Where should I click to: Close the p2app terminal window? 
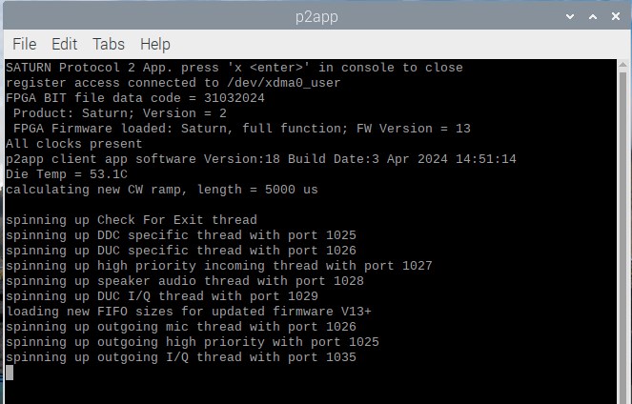(616, 16)
